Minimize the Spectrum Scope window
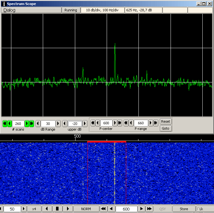The width and height of the screenshot is (214, 213). pyautogui.click(x=199, y=4)
